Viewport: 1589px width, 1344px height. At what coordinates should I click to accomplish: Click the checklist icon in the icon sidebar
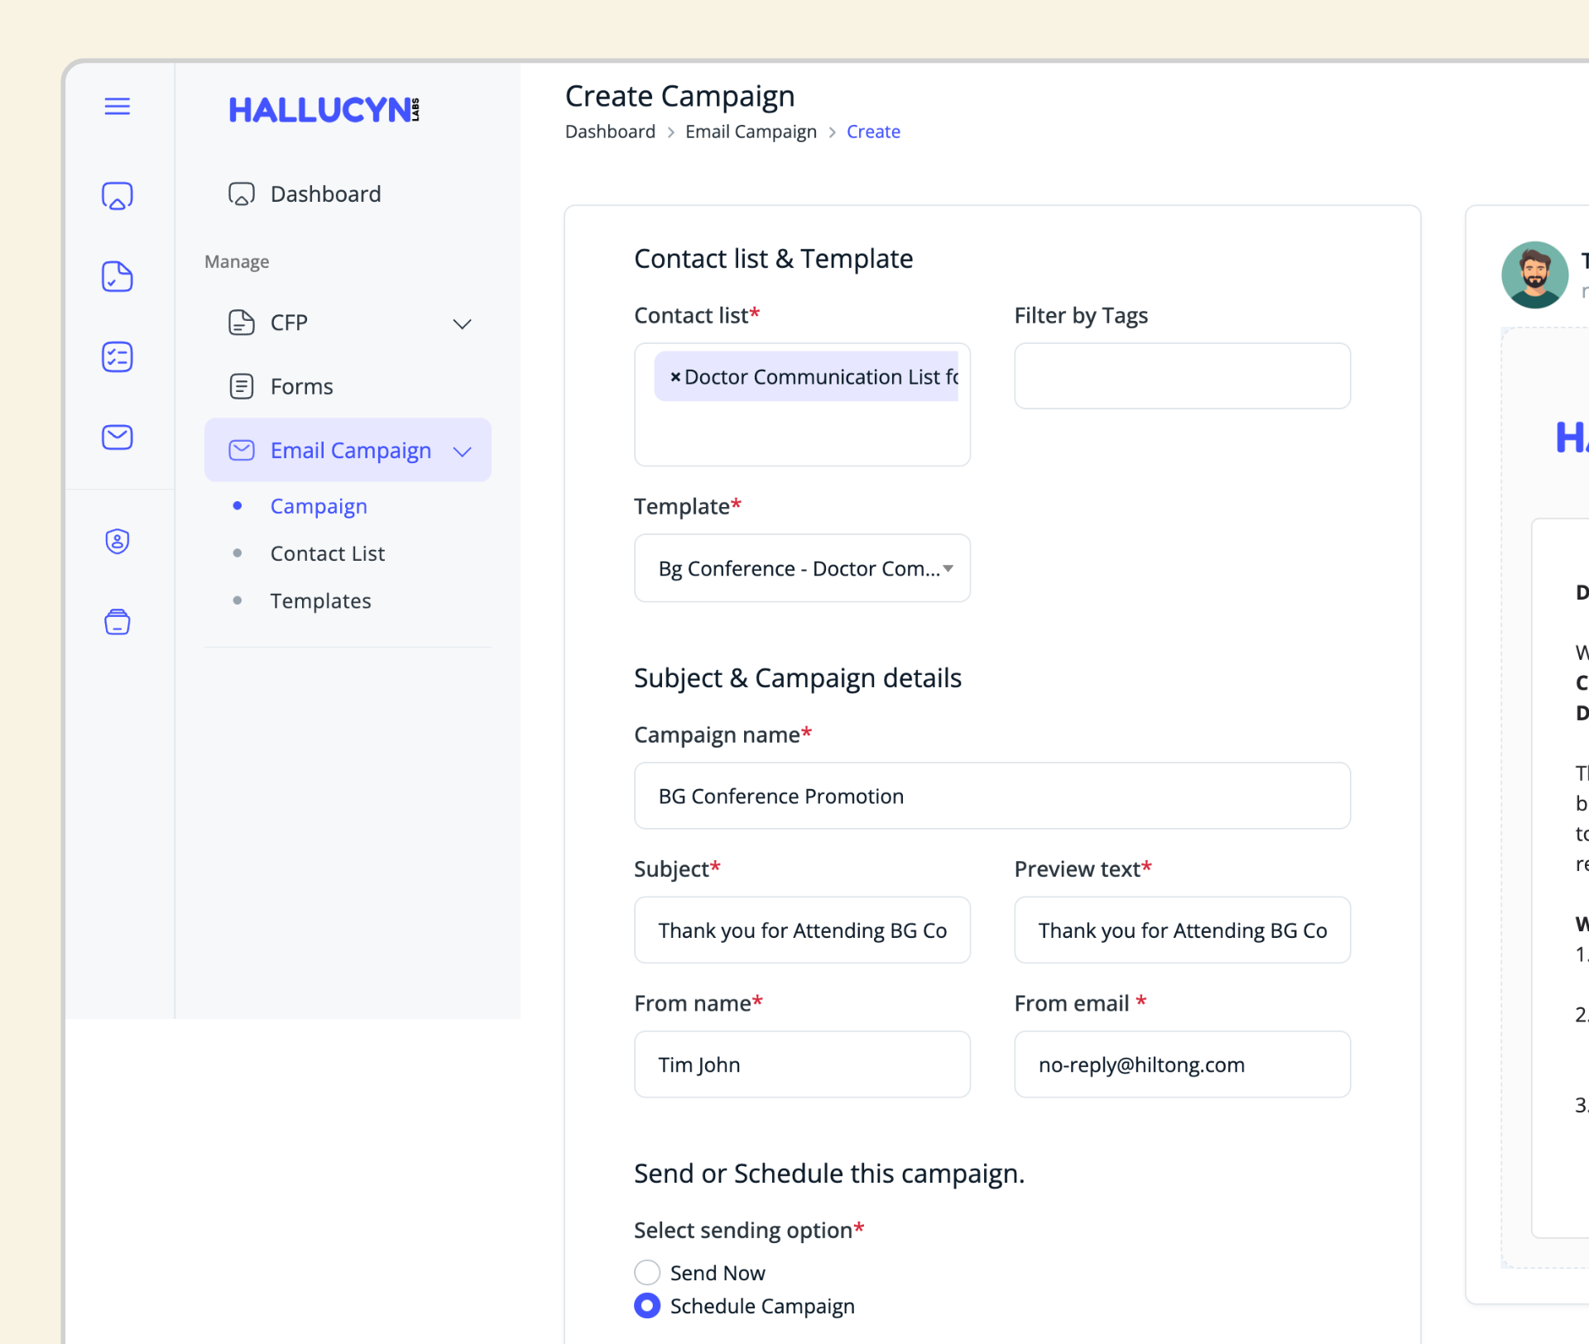click(x=117, y=356)
